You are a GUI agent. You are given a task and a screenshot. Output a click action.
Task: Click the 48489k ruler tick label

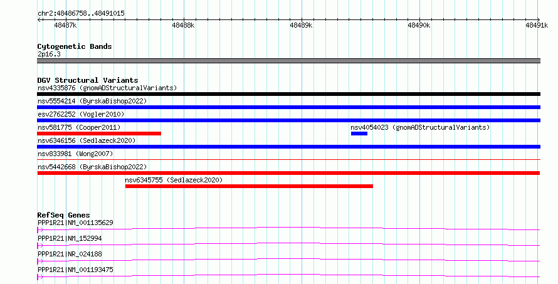(x=301, y=25)
